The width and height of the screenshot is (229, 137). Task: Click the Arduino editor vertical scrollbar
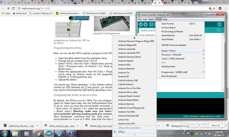point(223,62)
